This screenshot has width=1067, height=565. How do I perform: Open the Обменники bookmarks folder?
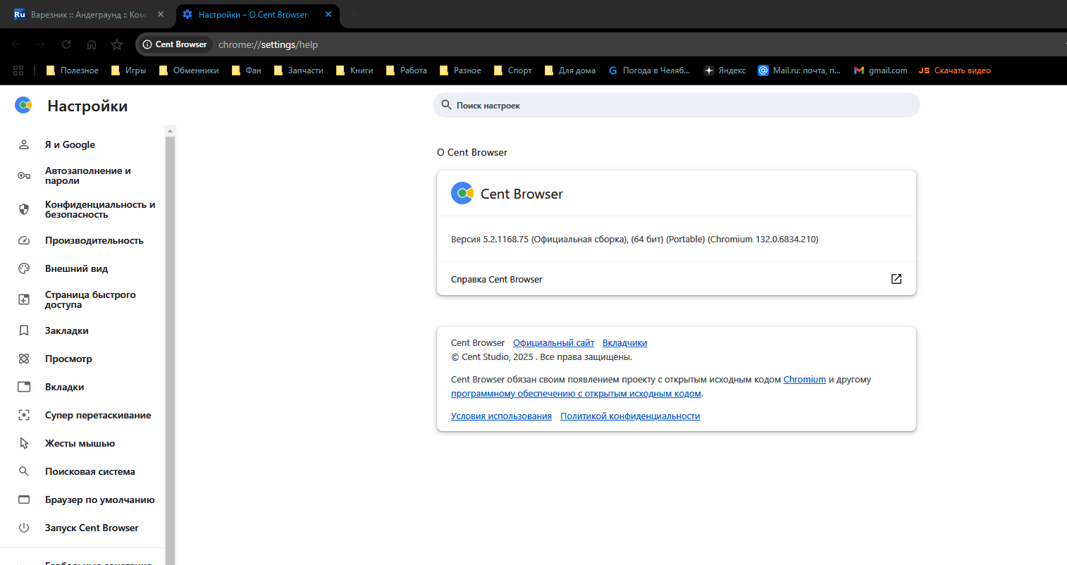click(x=188, y=70)
